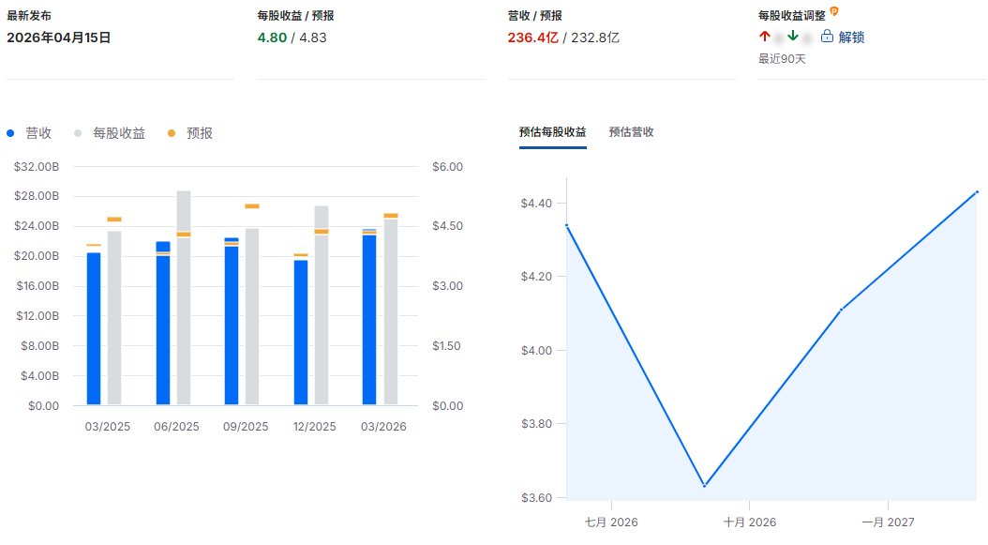Select the 03/2025 gray EPS bar
Screen dimensions: 988x545
pyautogui.click(x=114, y=318)
